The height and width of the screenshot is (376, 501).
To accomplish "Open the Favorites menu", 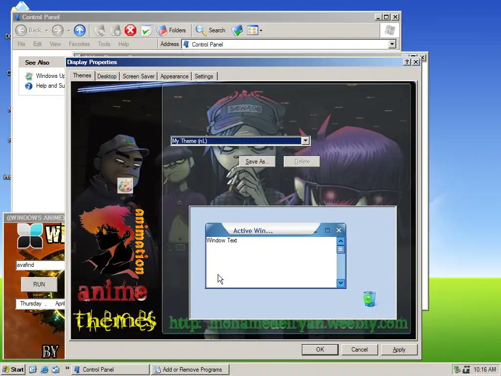I will 79,44.
